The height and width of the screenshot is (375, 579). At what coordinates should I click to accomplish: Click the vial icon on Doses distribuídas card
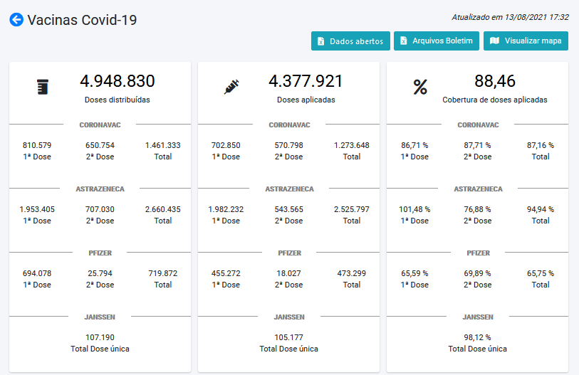point(43,88)
